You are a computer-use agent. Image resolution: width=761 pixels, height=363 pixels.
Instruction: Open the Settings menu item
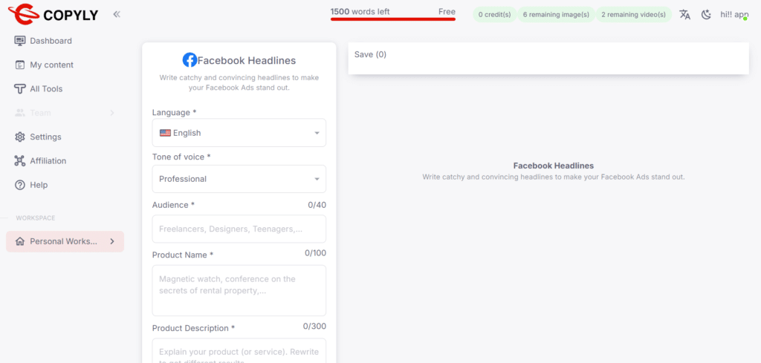(x=45, y=137)
